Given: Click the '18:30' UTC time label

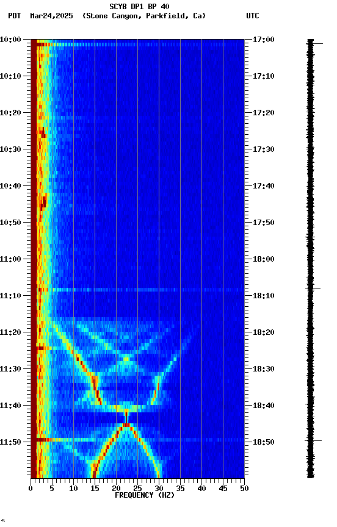Looking at the screenshot, I should tap(264, 369).
